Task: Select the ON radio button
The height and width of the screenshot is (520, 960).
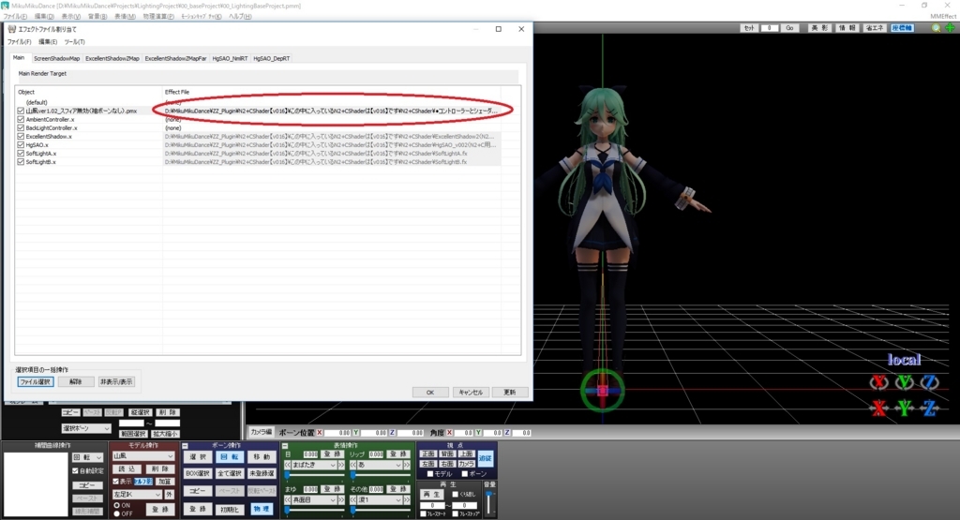Action: point(117,505)
